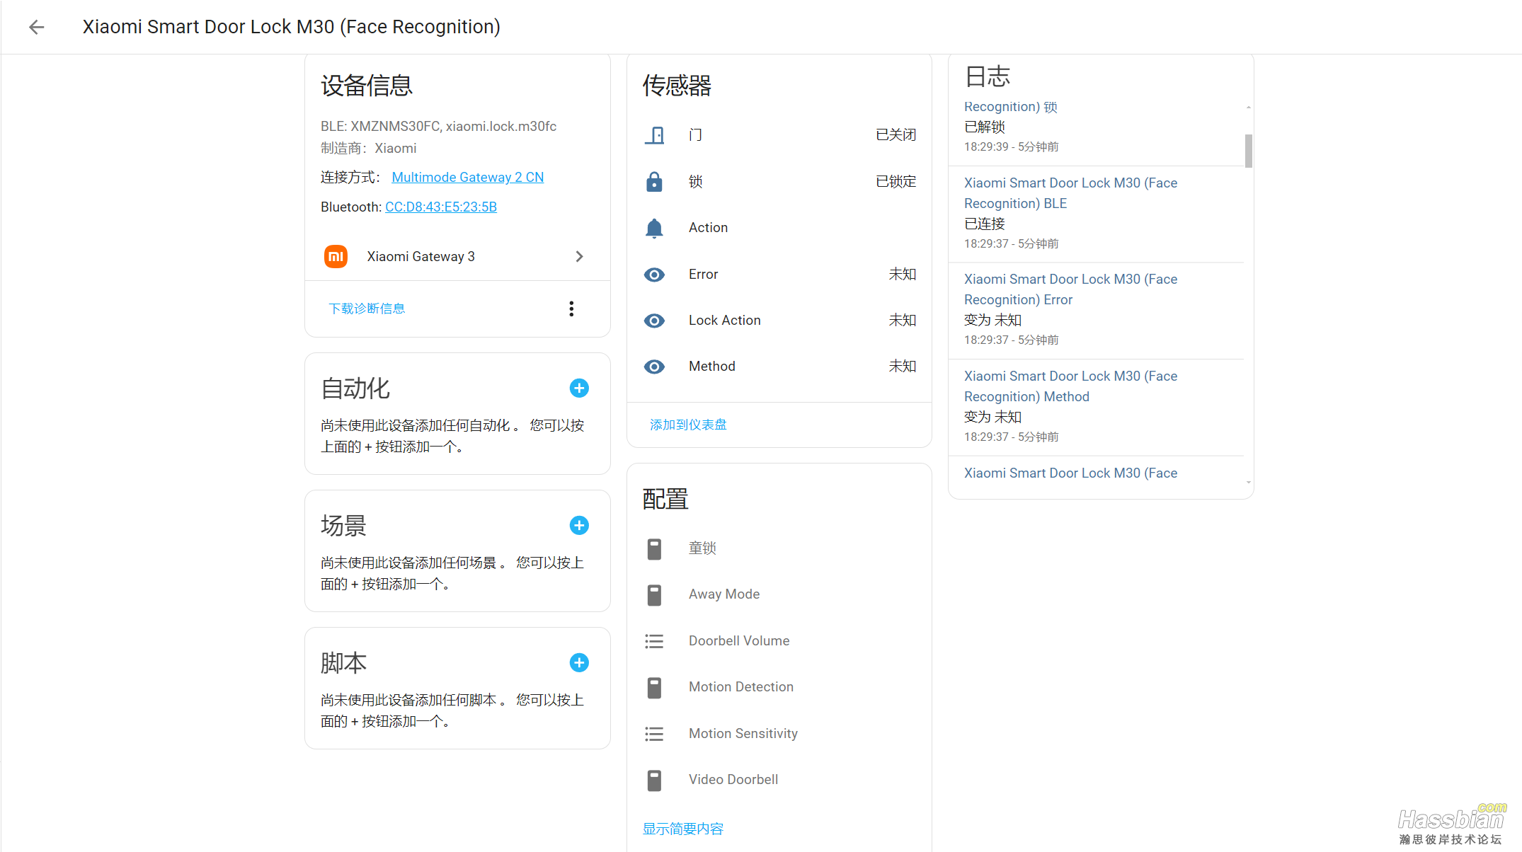Click the Motion Sensitivity list icon

point(654,734)
